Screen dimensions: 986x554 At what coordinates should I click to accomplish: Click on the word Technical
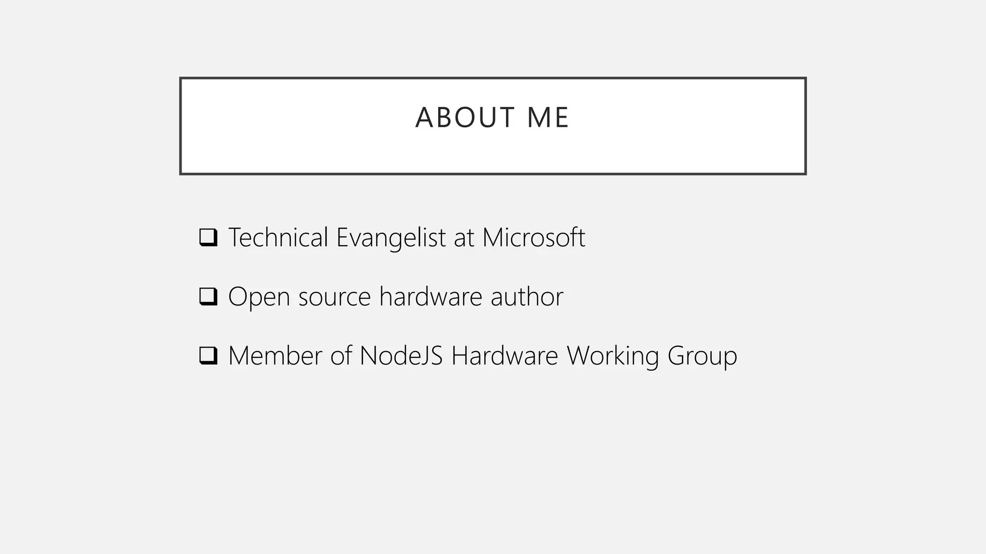[278, 237]
